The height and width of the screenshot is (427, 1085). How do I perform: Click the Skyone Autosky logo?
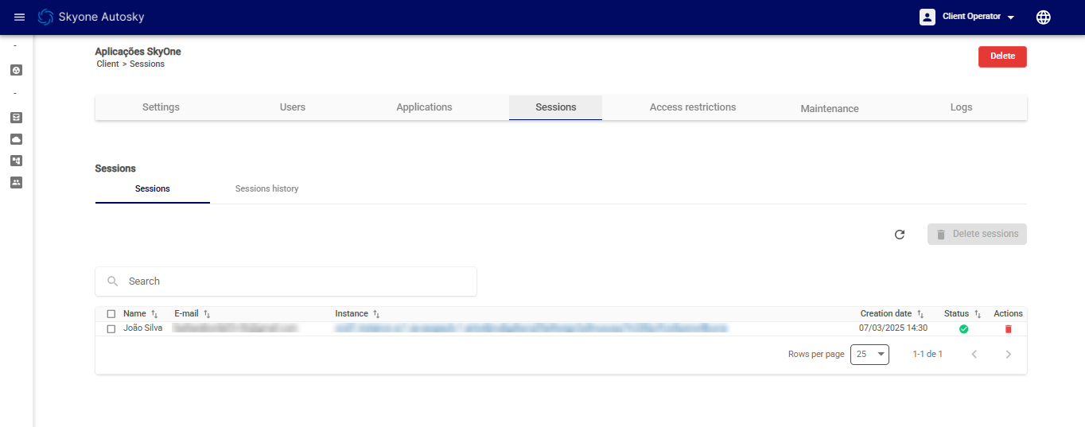91,17
